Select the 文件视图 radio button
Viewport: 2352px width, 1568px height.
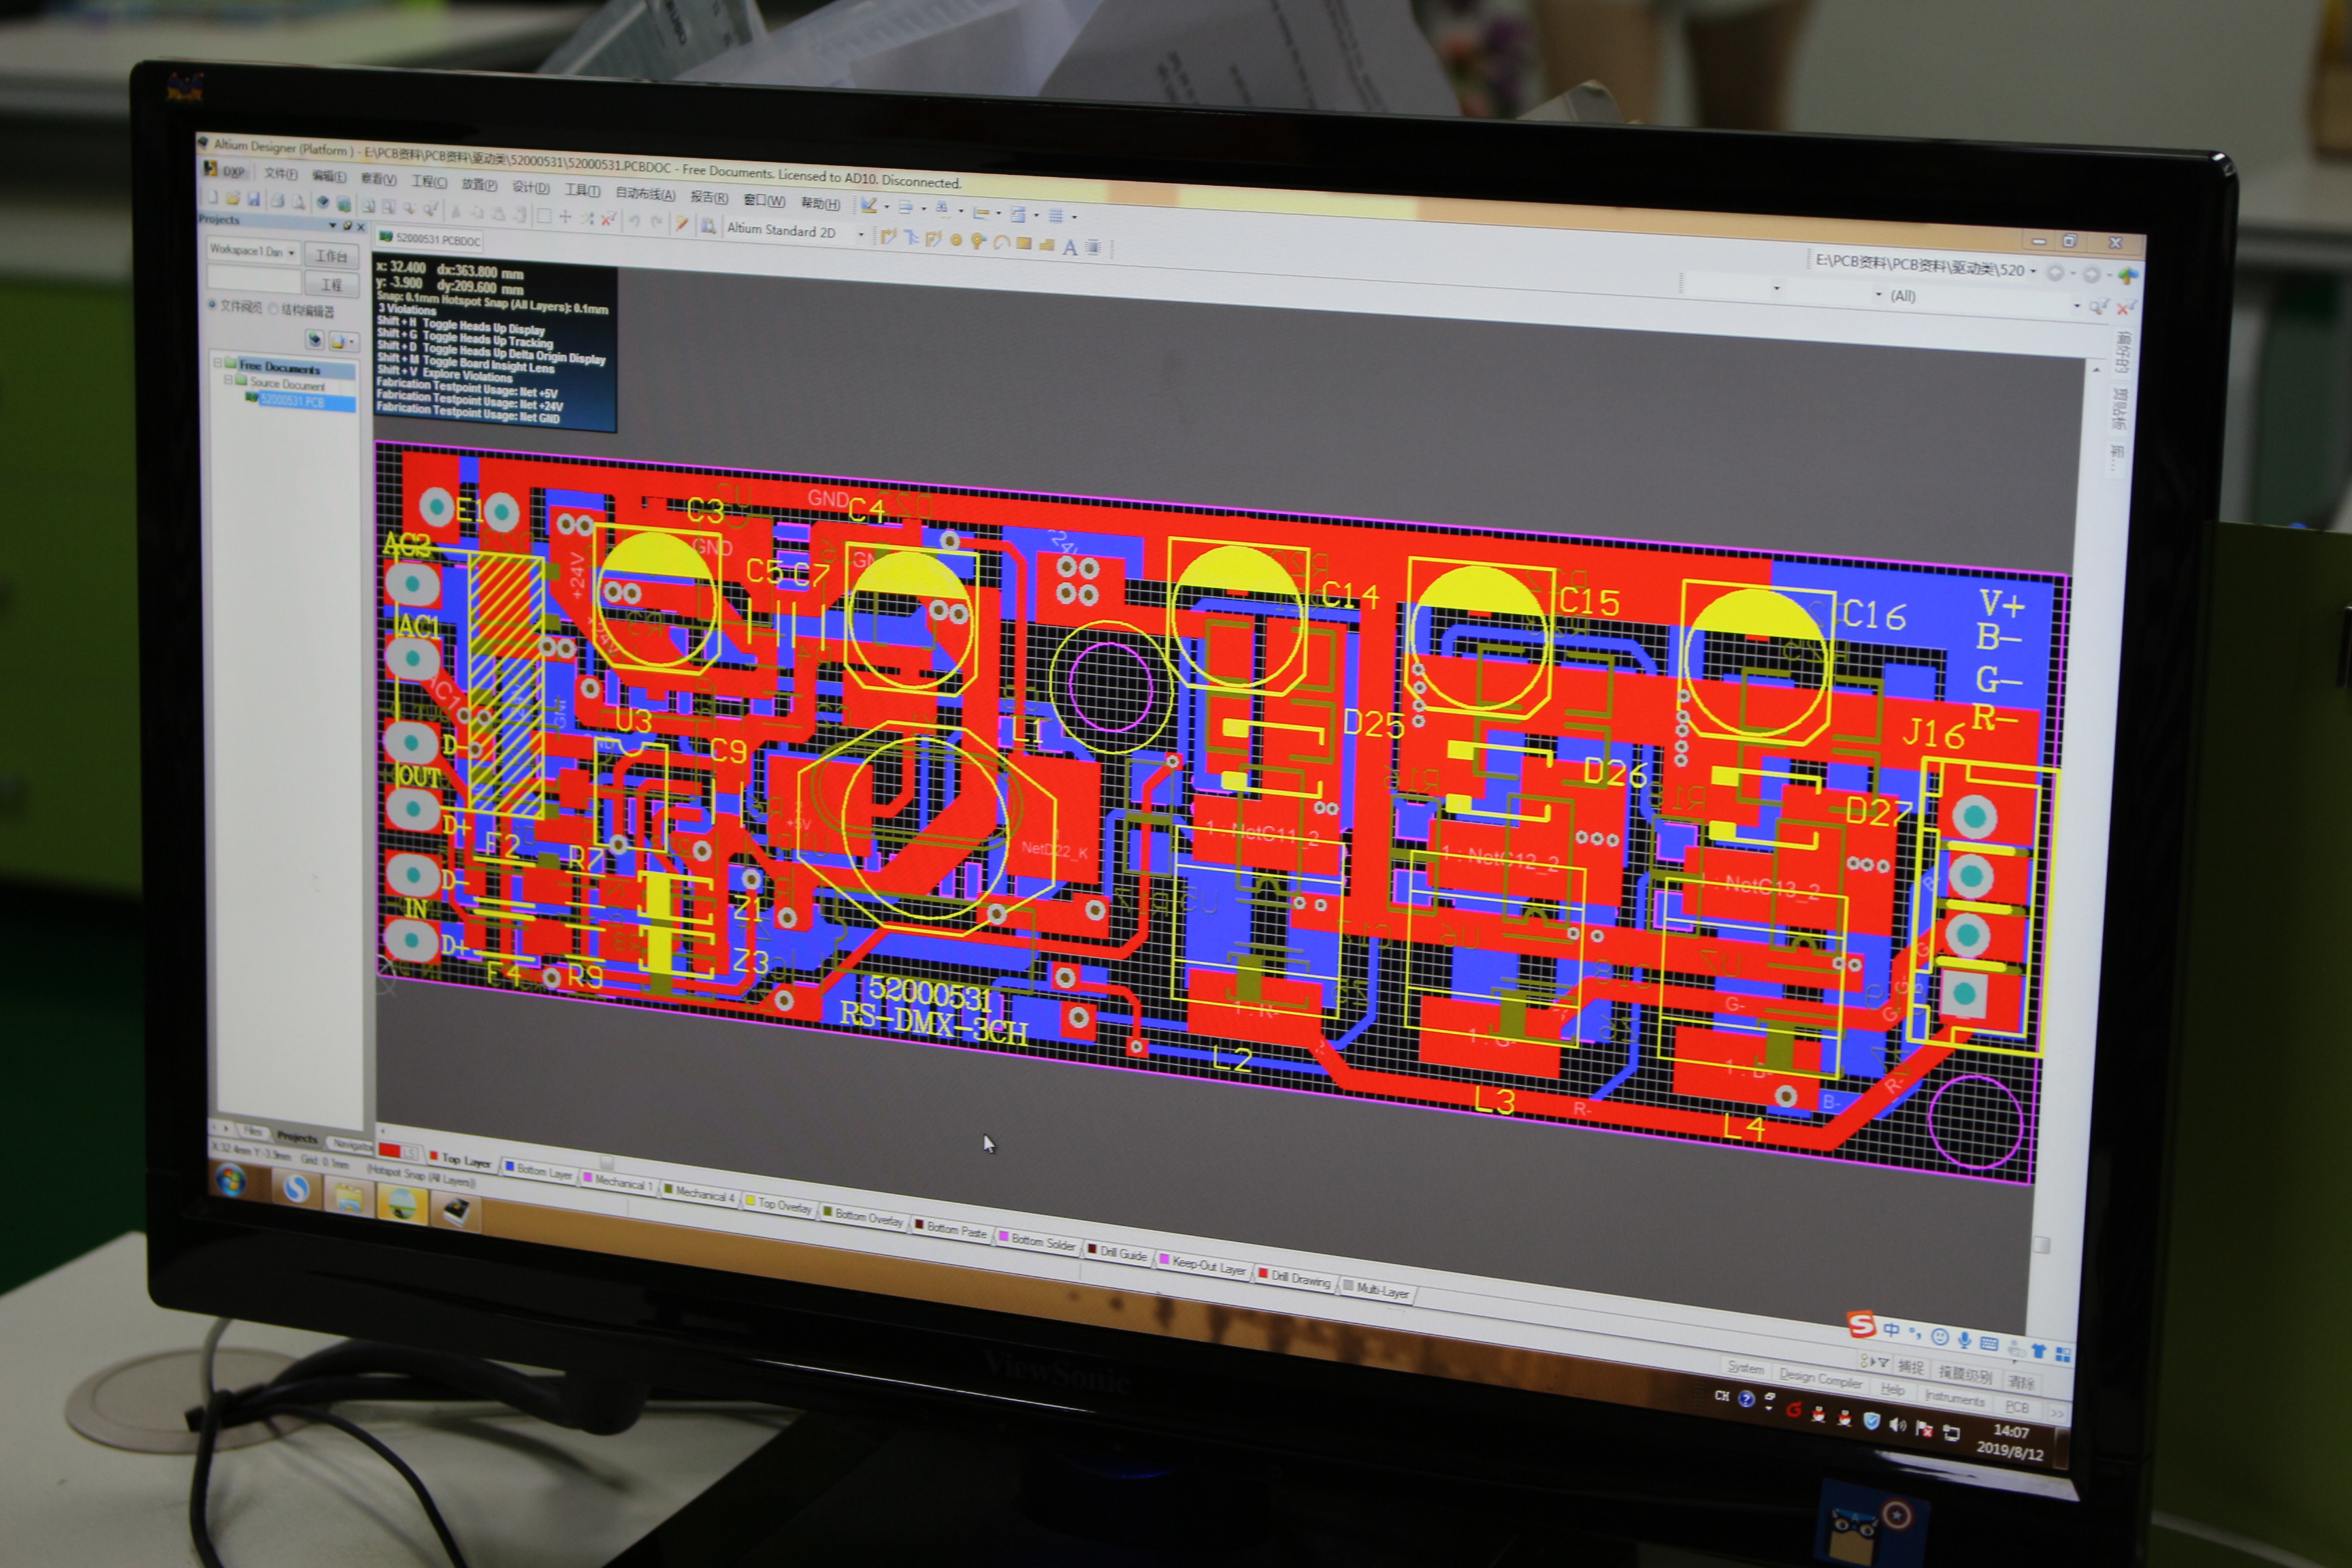pos(212,304)
